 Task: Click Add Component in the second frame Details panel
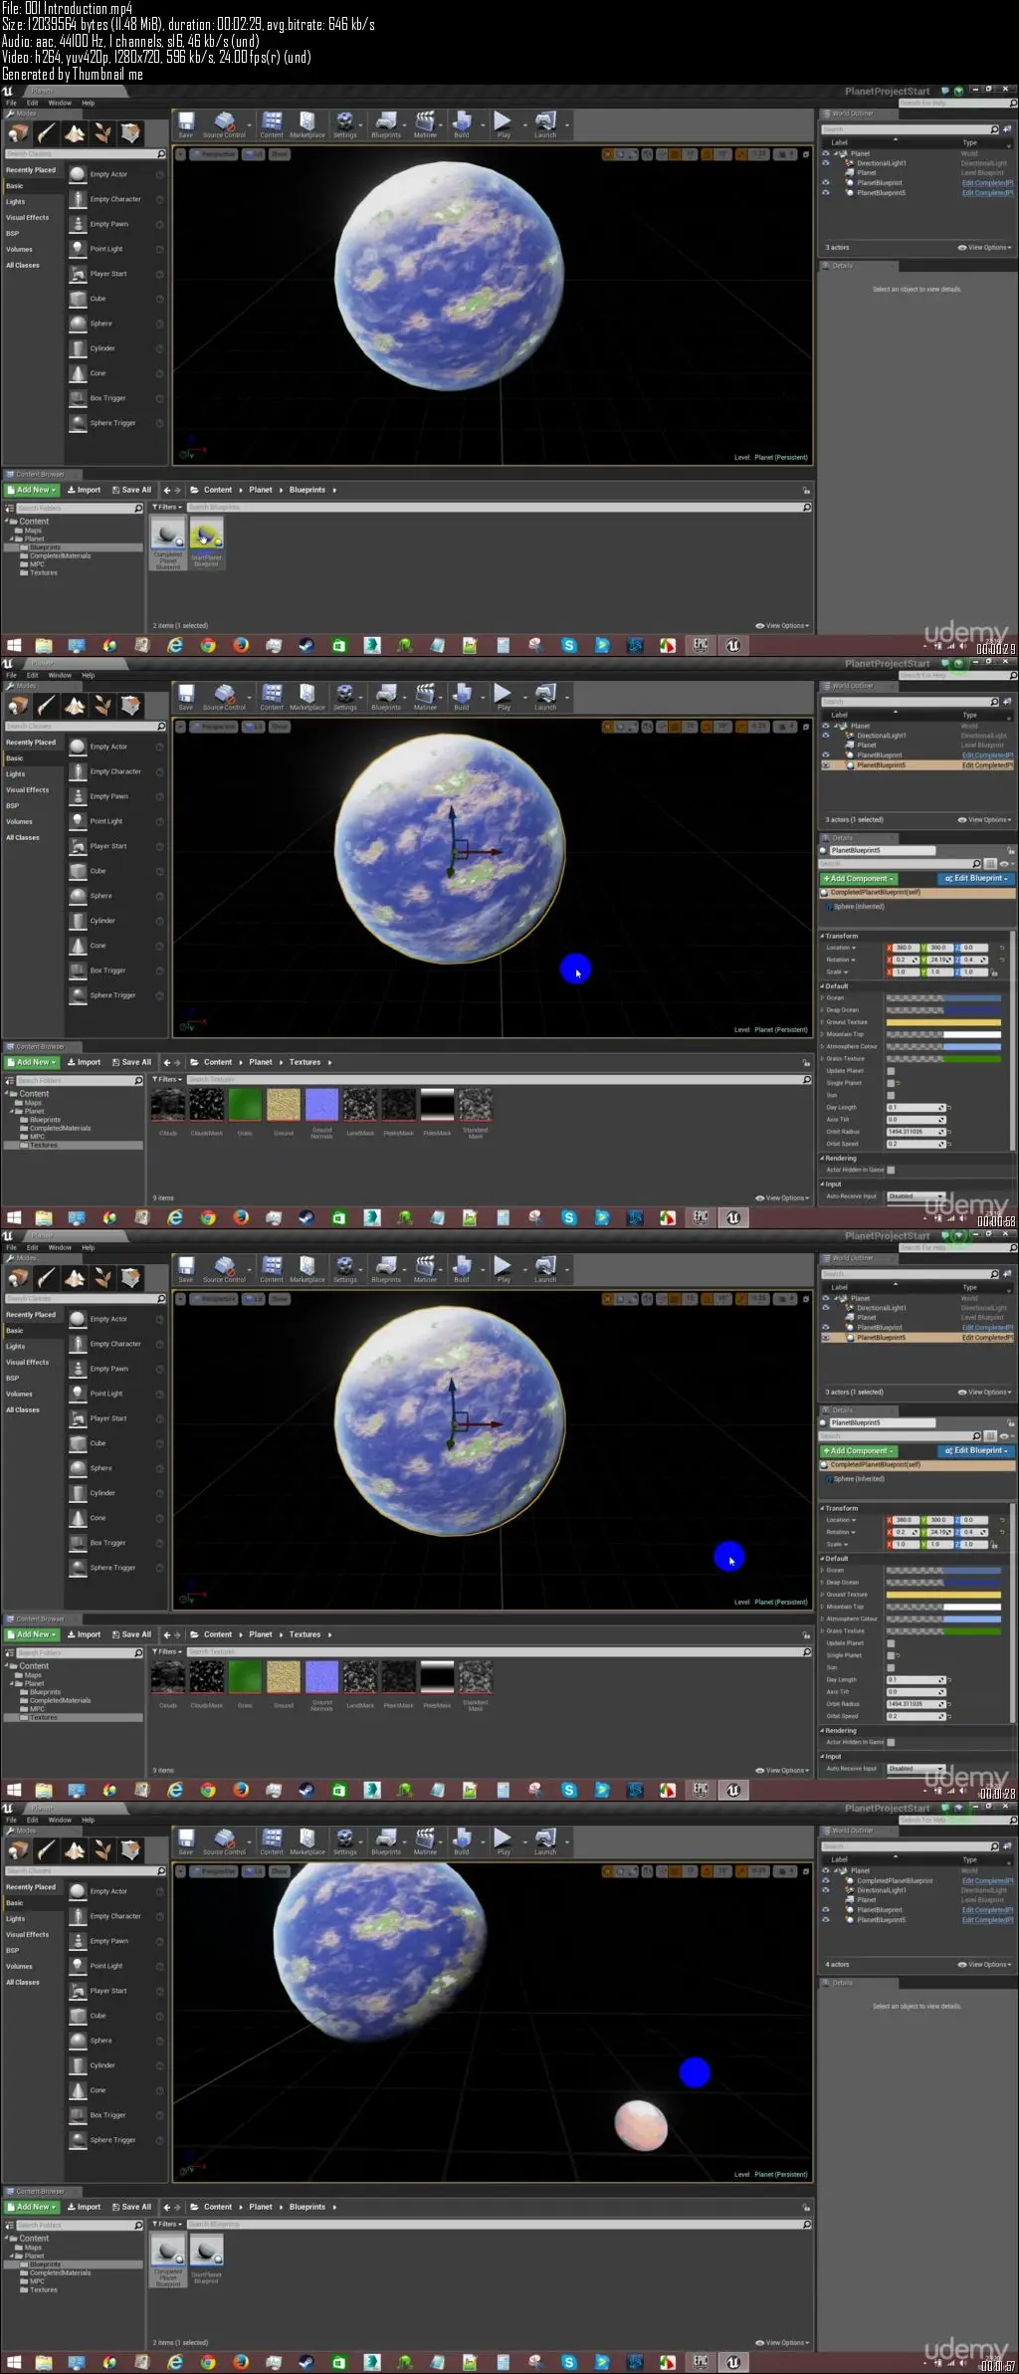[x=859, y=879]
